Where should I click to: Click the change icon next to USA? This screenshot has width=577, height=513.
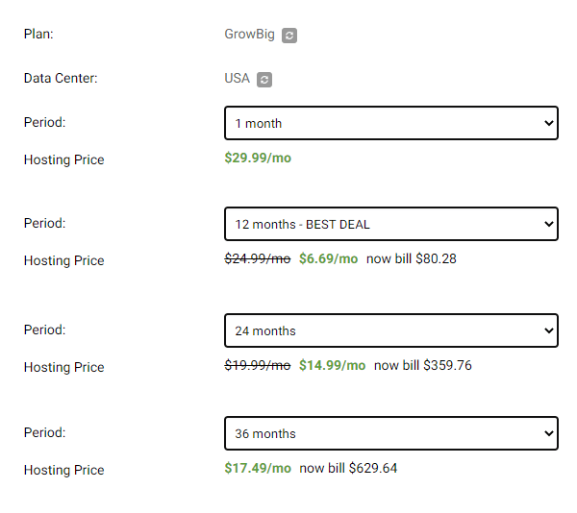pyautogui.click(x=265, y=80)
